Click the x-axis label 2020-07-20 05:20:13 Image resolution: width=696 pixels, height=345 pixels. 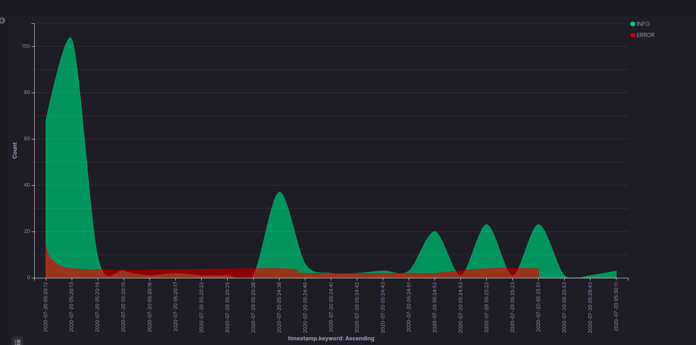pos(72,307)
